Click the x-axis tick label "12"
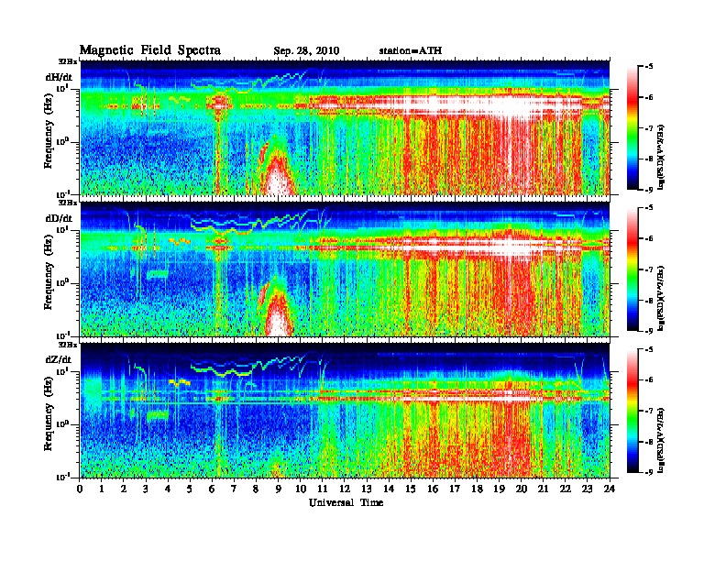This screenshot has height=561, width=726. pos(345,489)
